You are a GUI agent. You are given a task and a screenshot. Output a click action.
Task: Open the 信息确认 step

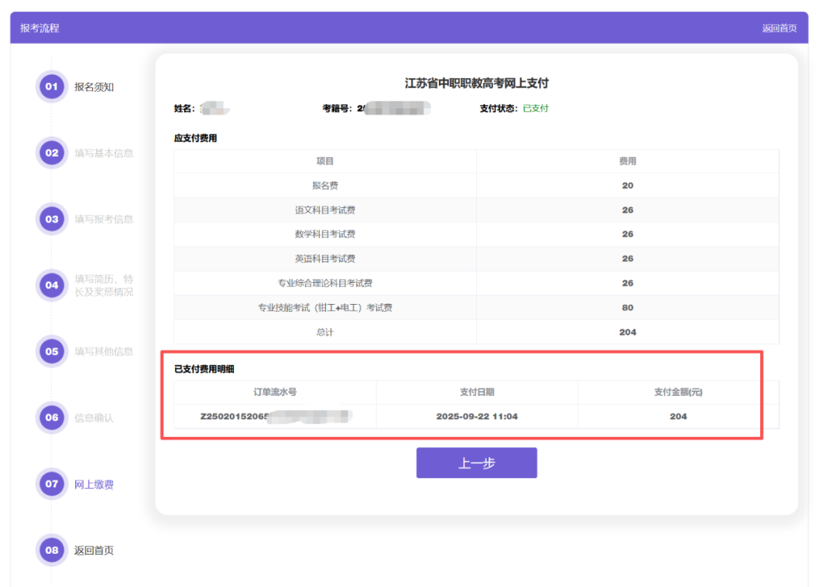pyautogui.click(x=94, y=418)
